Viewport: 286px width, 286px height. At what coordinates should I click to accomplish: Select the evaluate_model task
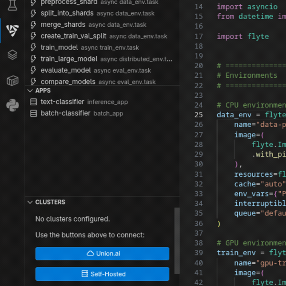click(102, 71)
